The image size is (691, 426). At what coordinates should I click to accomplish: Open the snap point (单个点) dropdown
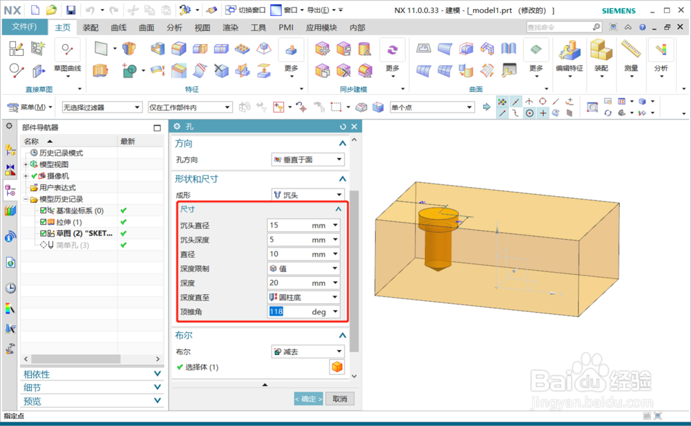pyautogui.click(x=432, y=108)
